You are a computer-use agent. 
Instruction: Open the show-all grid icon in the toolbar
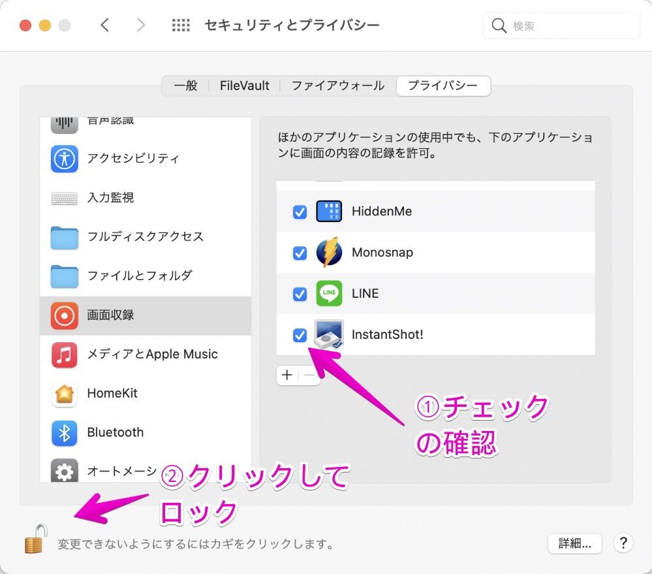pyautogui.click(x=181, y=25)
